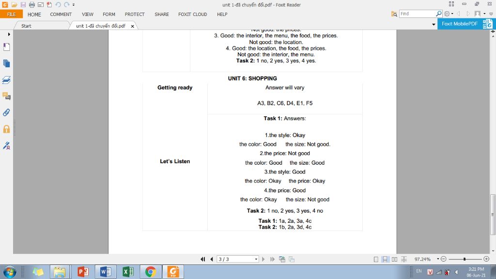This screenshot has height=279, width=496.
Task: Open the HOME ribbon tab
Action: point(34,14)
